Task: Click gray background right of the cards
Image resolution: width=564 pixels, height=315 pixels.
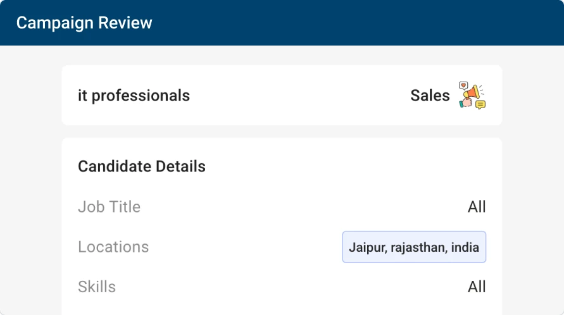Action: coord(533,190)
